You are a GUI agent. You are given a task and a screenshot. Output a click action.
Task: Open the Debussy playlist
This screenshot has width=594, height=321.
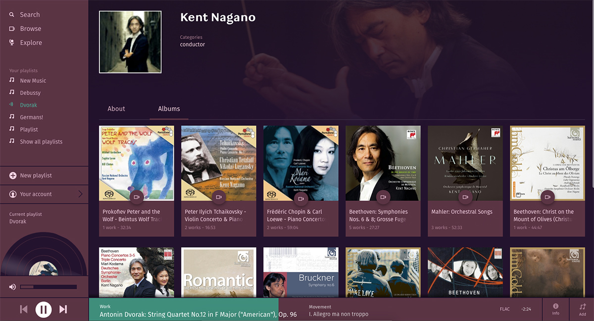click(30, 93)
